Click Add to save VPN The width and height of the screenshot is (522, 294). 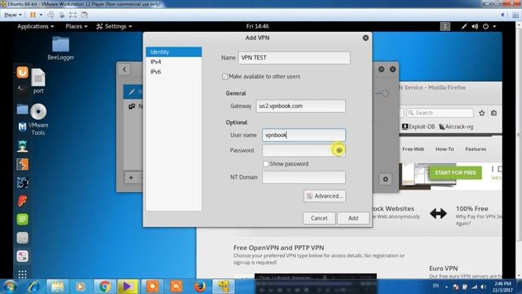[x=353, y=218]
